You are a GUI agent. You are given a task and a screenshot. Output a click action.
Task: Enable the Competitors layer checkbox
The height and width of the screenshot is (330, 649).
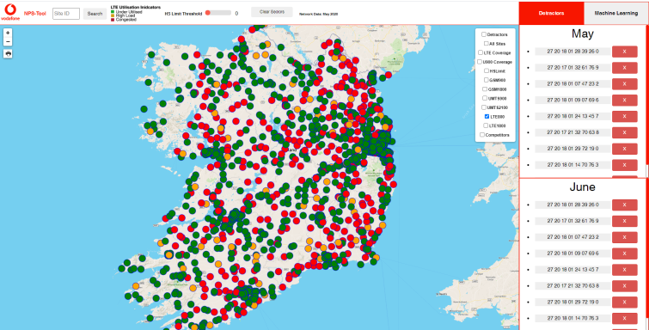pyautogui.click(x=481, y=135)
